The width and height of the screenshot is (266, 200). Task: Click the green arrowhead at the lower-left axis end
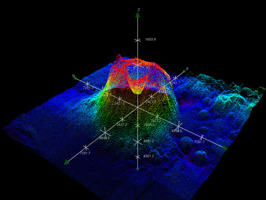[x=67, y=162]
